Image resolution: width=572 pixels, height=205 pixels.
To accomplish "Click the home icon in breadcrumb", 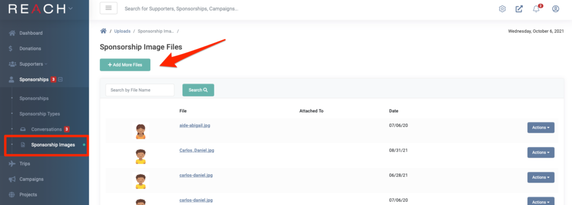I will point(103,31).
